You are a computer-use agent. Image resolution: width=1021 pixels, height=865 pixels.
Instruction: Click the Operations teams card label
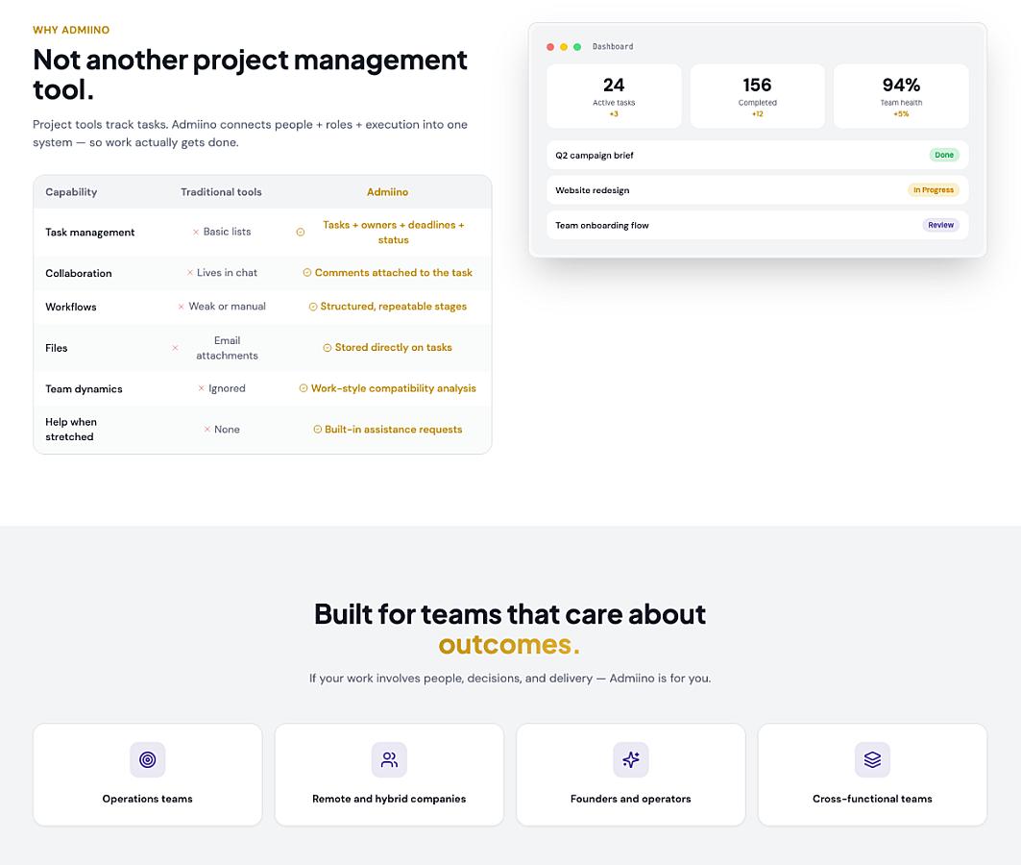(x=148, y=799)
